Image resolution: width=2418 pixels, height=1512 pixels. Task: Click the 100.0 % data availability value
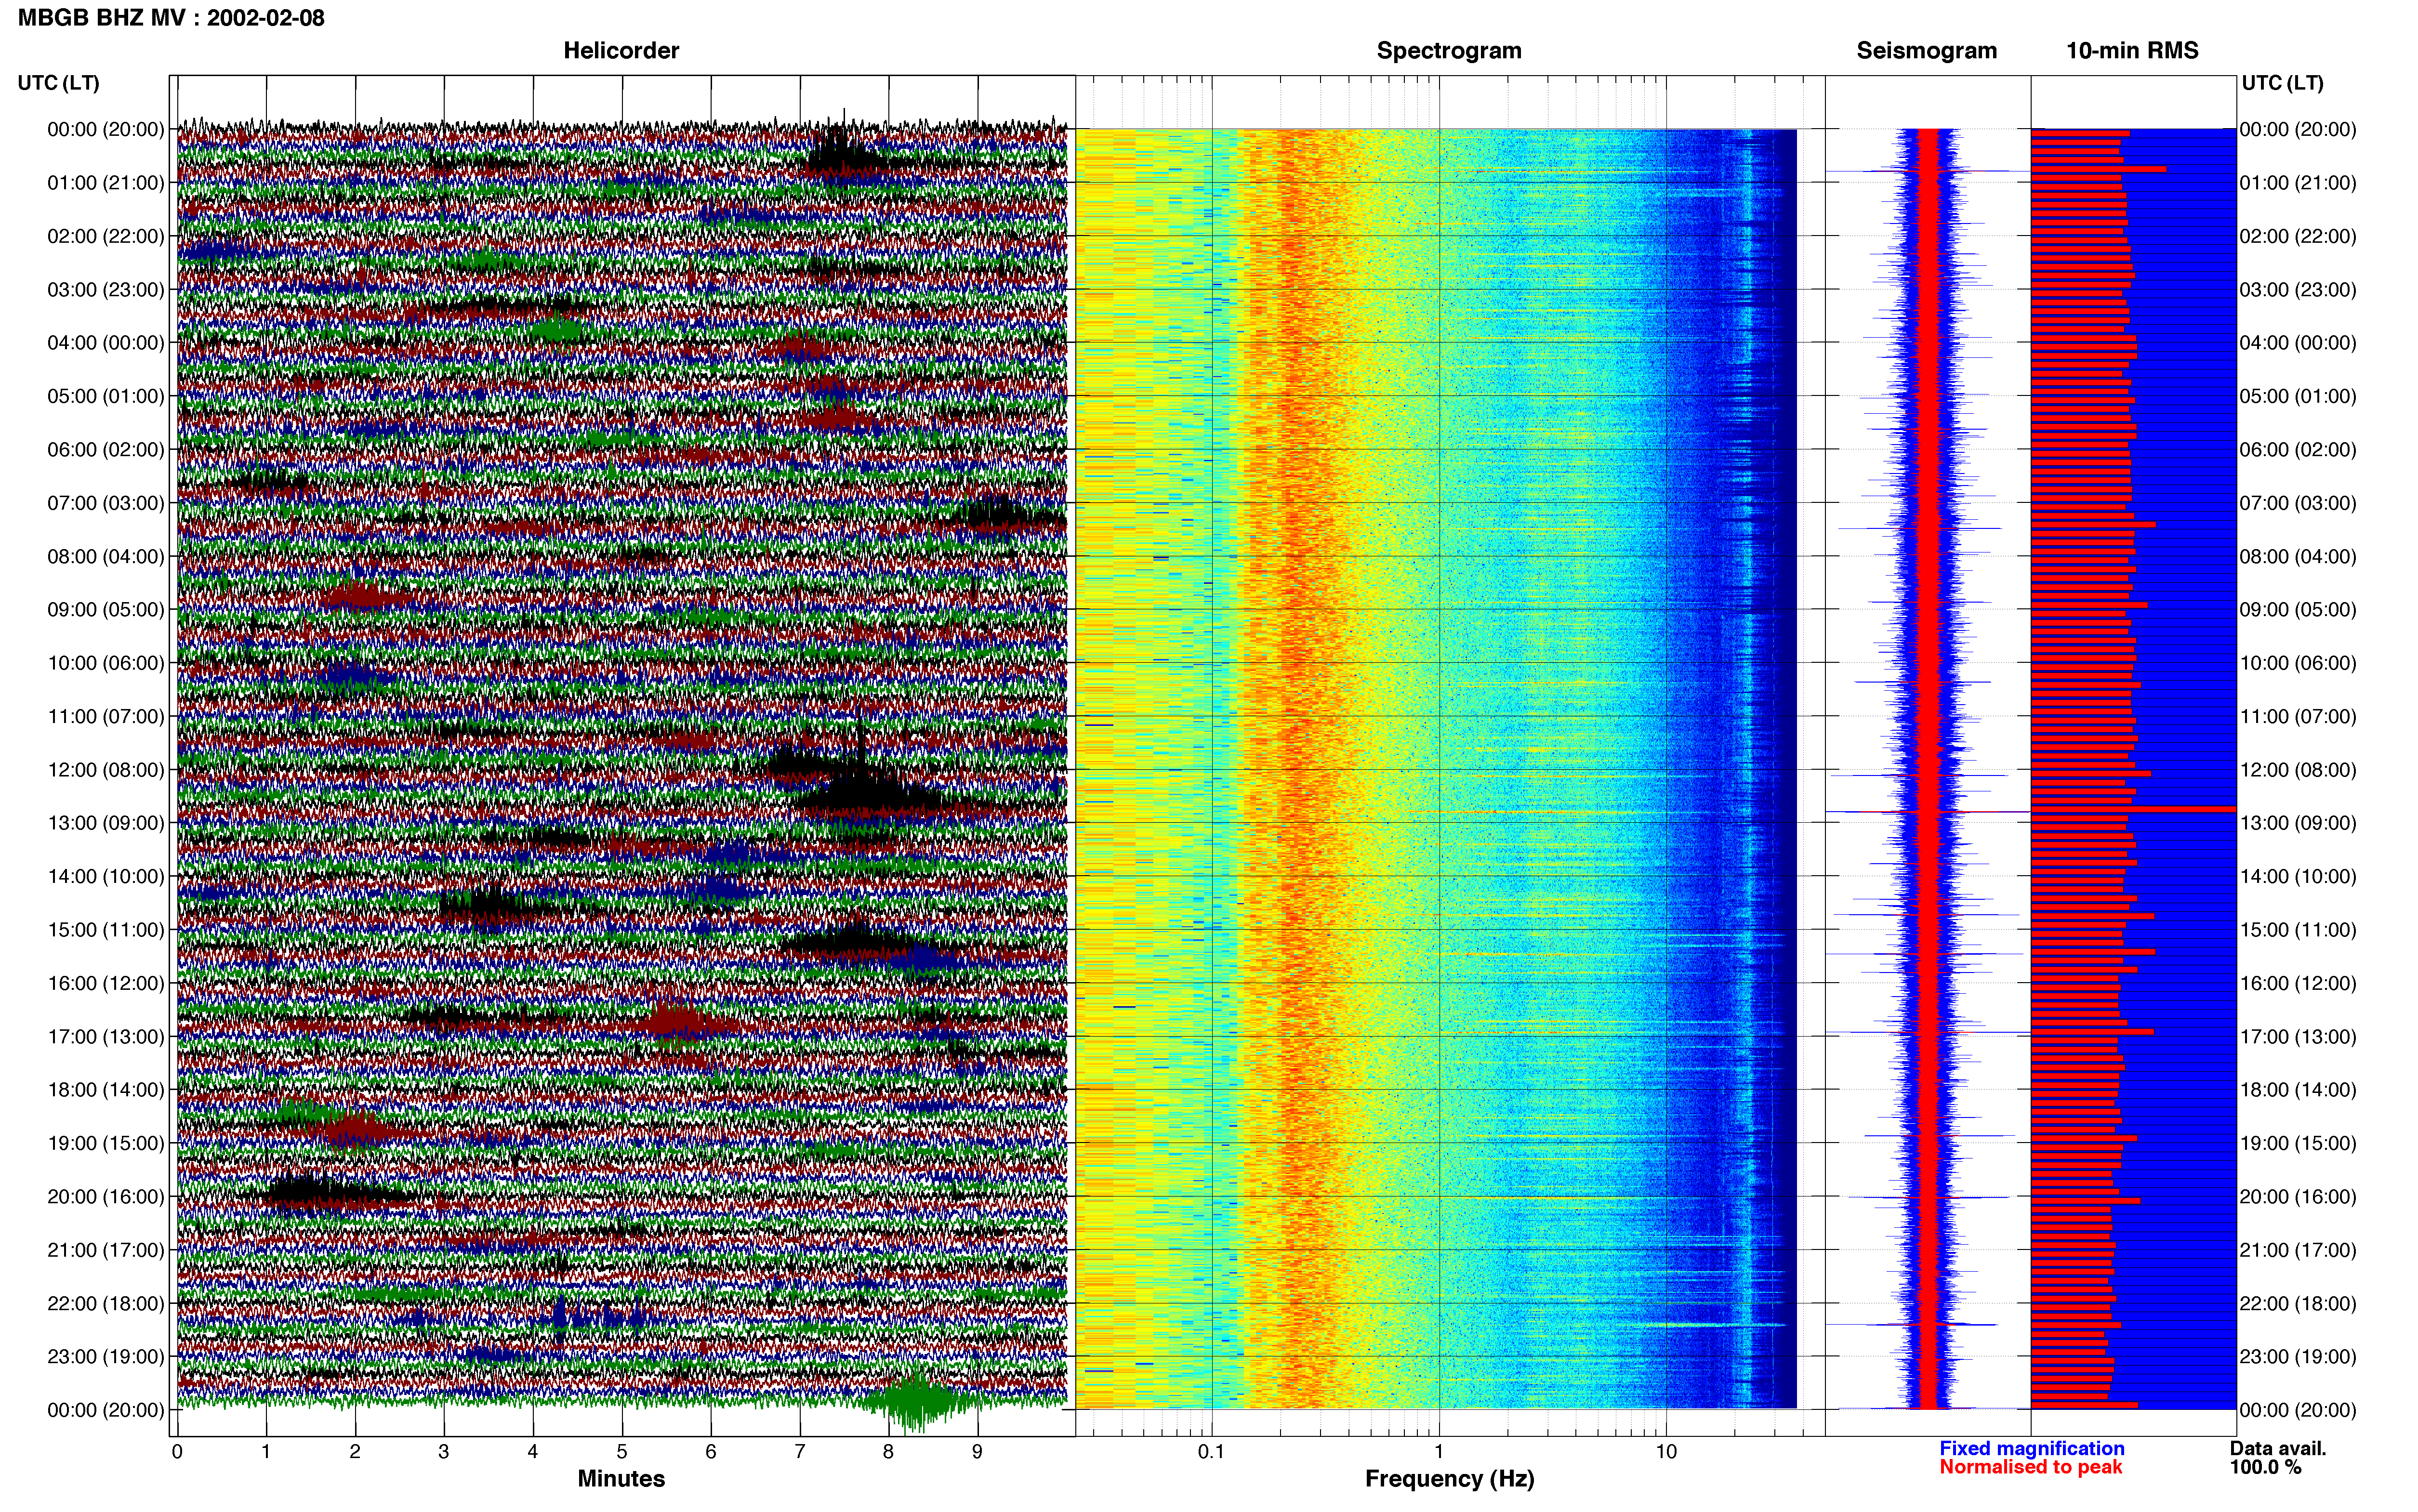pos(2265,1467)
